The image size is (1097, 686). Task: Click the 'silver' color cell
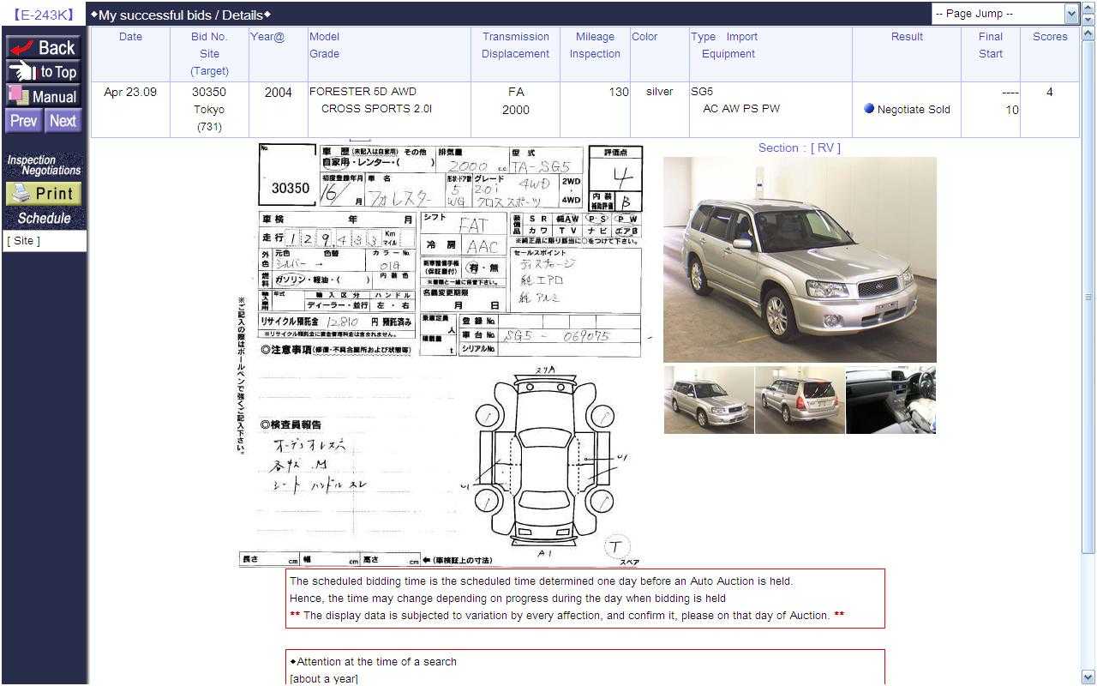[659, 92]
